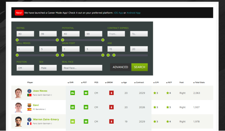Click Joao Neves's Total Stats value 2,063

[197, 93]
